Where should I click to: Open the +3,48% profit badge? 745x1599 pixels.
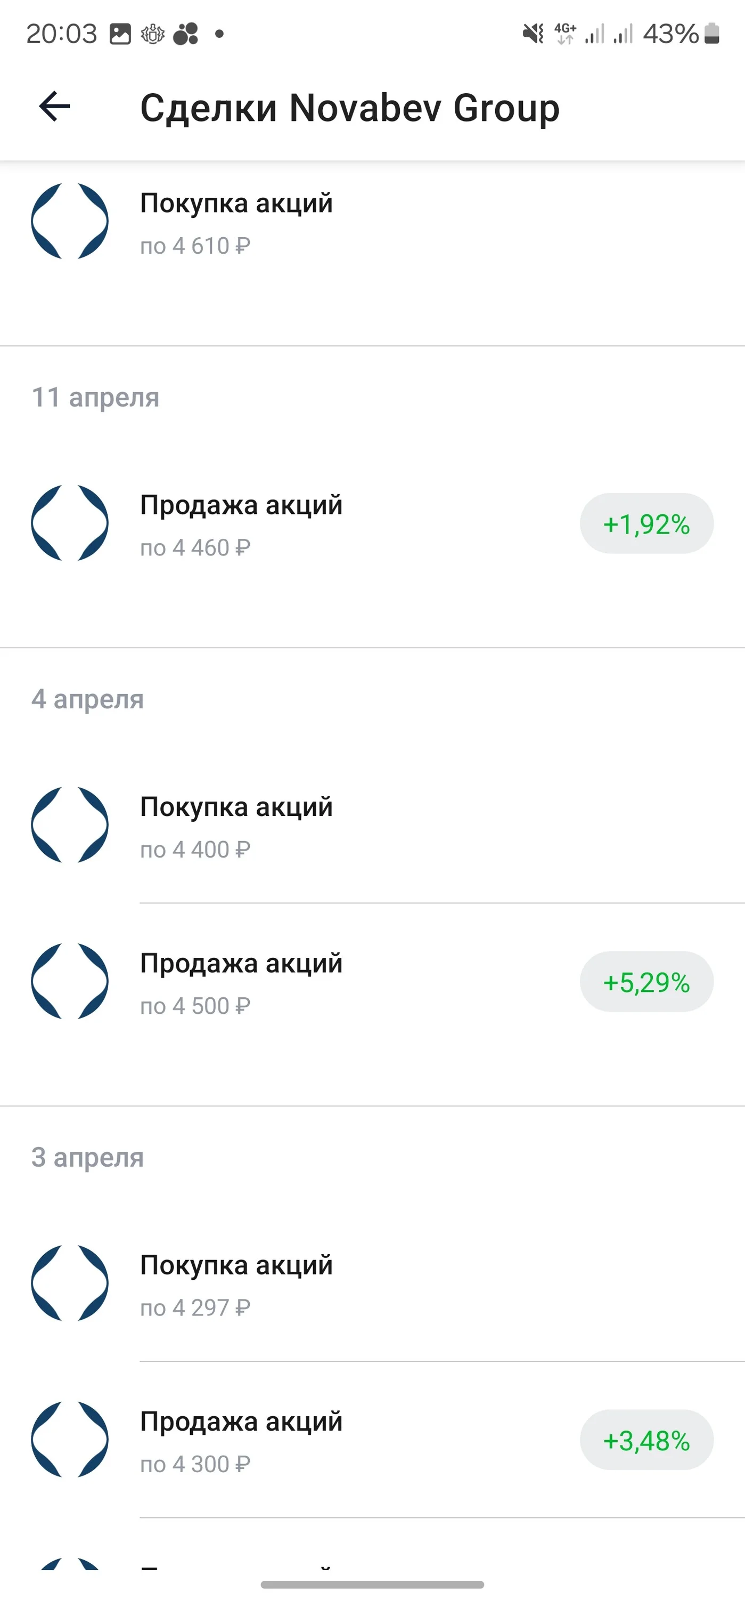point(646,1440)
